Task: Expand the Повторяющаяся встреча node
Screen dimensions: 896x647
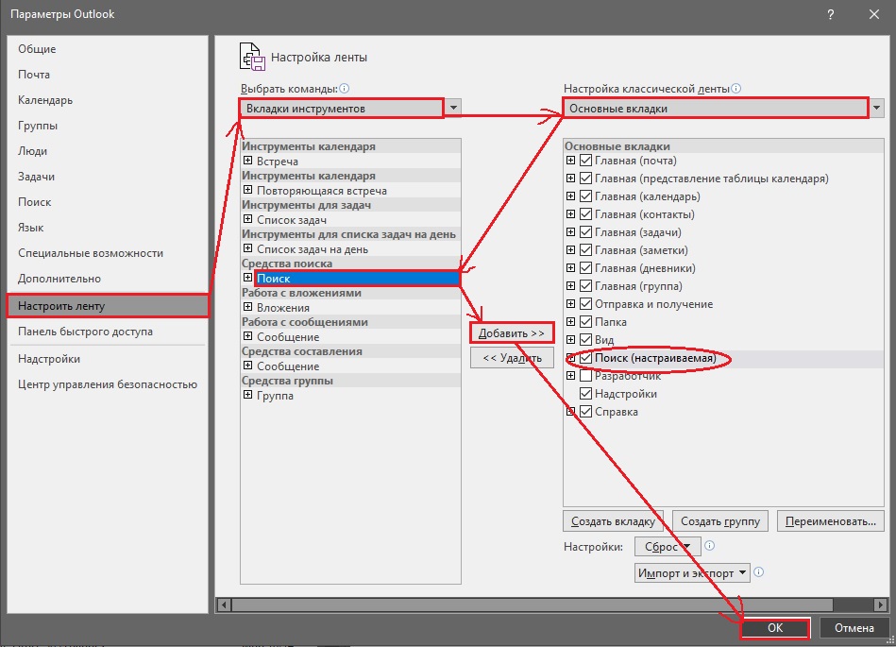Action: (x=248, y=190)
